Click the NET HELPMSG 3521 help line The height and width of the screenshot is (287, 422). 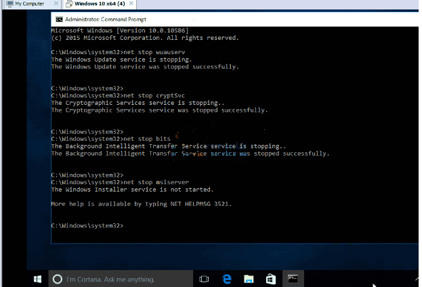coord(142,204)
